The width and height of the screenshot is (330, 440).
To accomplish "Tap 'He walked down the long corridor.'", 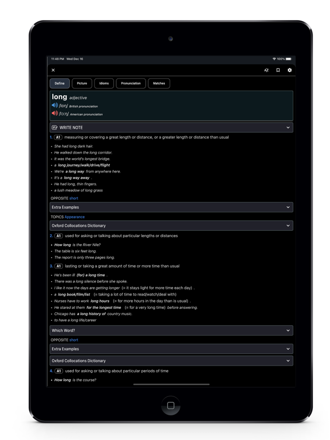I will [x=83, y=152].
